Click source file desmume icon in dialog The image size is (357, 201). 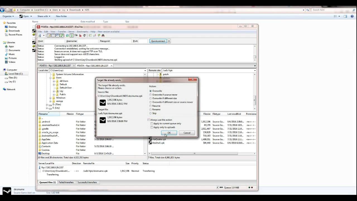coord(103,102)
